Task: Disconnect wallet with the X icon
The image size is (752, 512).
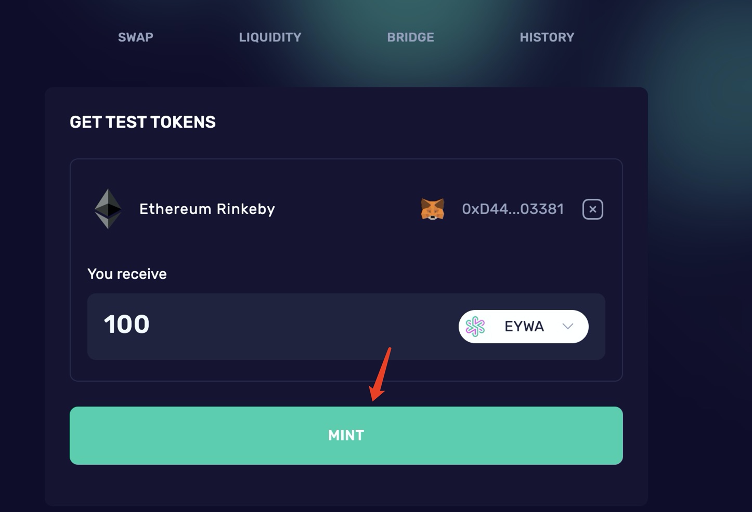Action: click(592, 209)
